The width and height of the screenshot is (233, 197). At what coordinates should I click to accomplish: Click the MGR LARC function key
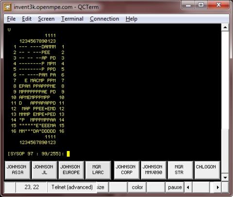tap(98, 170)
